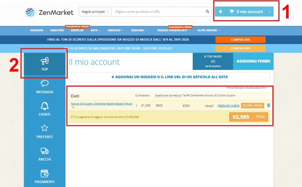Screen dimensions: 302x187
Task: Open PAGAMENTI wallet sidebar item
Action: [45, 176]
